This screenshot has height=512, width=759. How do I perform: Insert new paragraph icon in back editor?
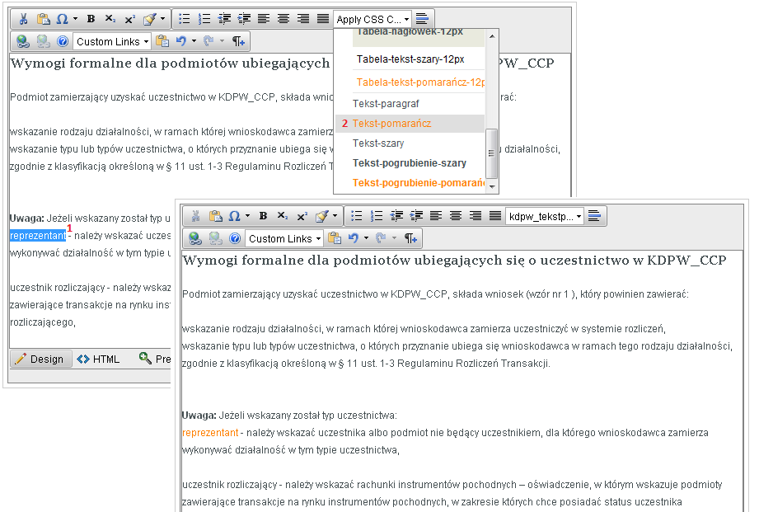238,41
